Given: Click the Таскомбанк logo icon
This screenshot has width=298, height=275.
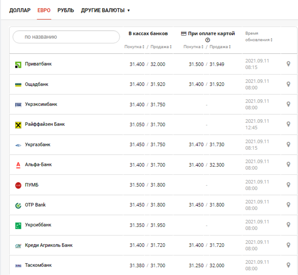Looking at the screenshot, I should [x=18, y=266].
